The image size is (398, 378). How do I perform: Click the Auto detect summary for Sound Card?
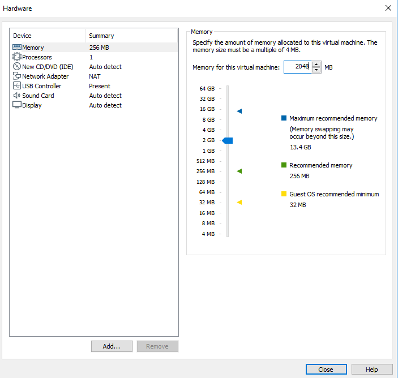[x=105, y=96]
